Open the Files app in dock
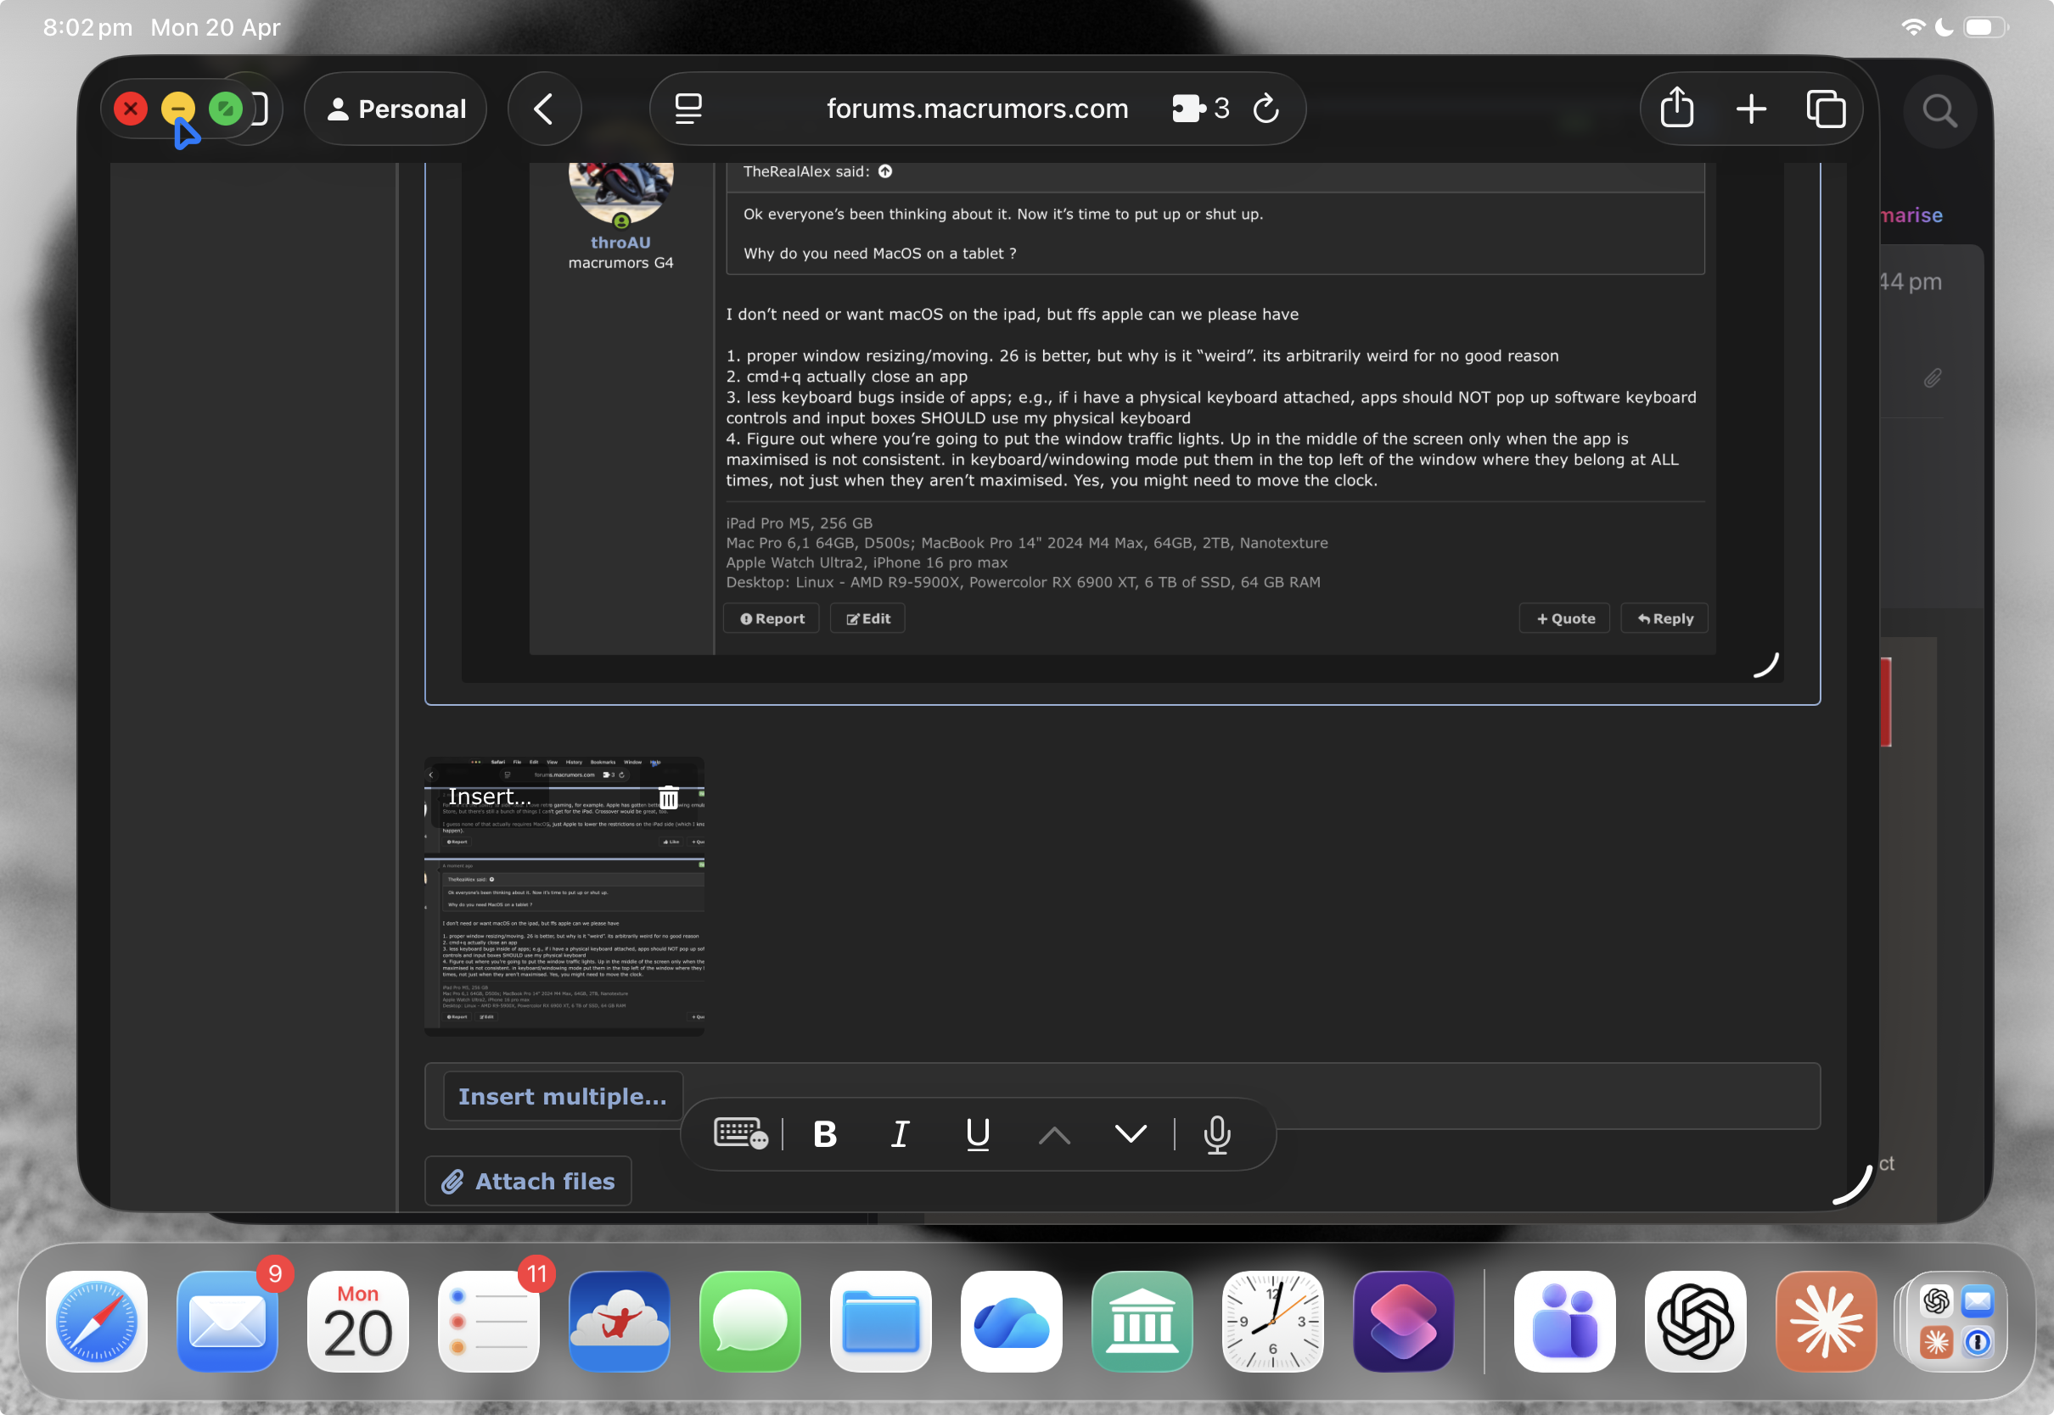 (881, 1321)
